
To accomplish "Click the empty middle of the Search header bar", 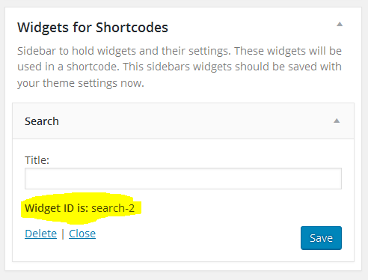I will click(x=196, y=121).
